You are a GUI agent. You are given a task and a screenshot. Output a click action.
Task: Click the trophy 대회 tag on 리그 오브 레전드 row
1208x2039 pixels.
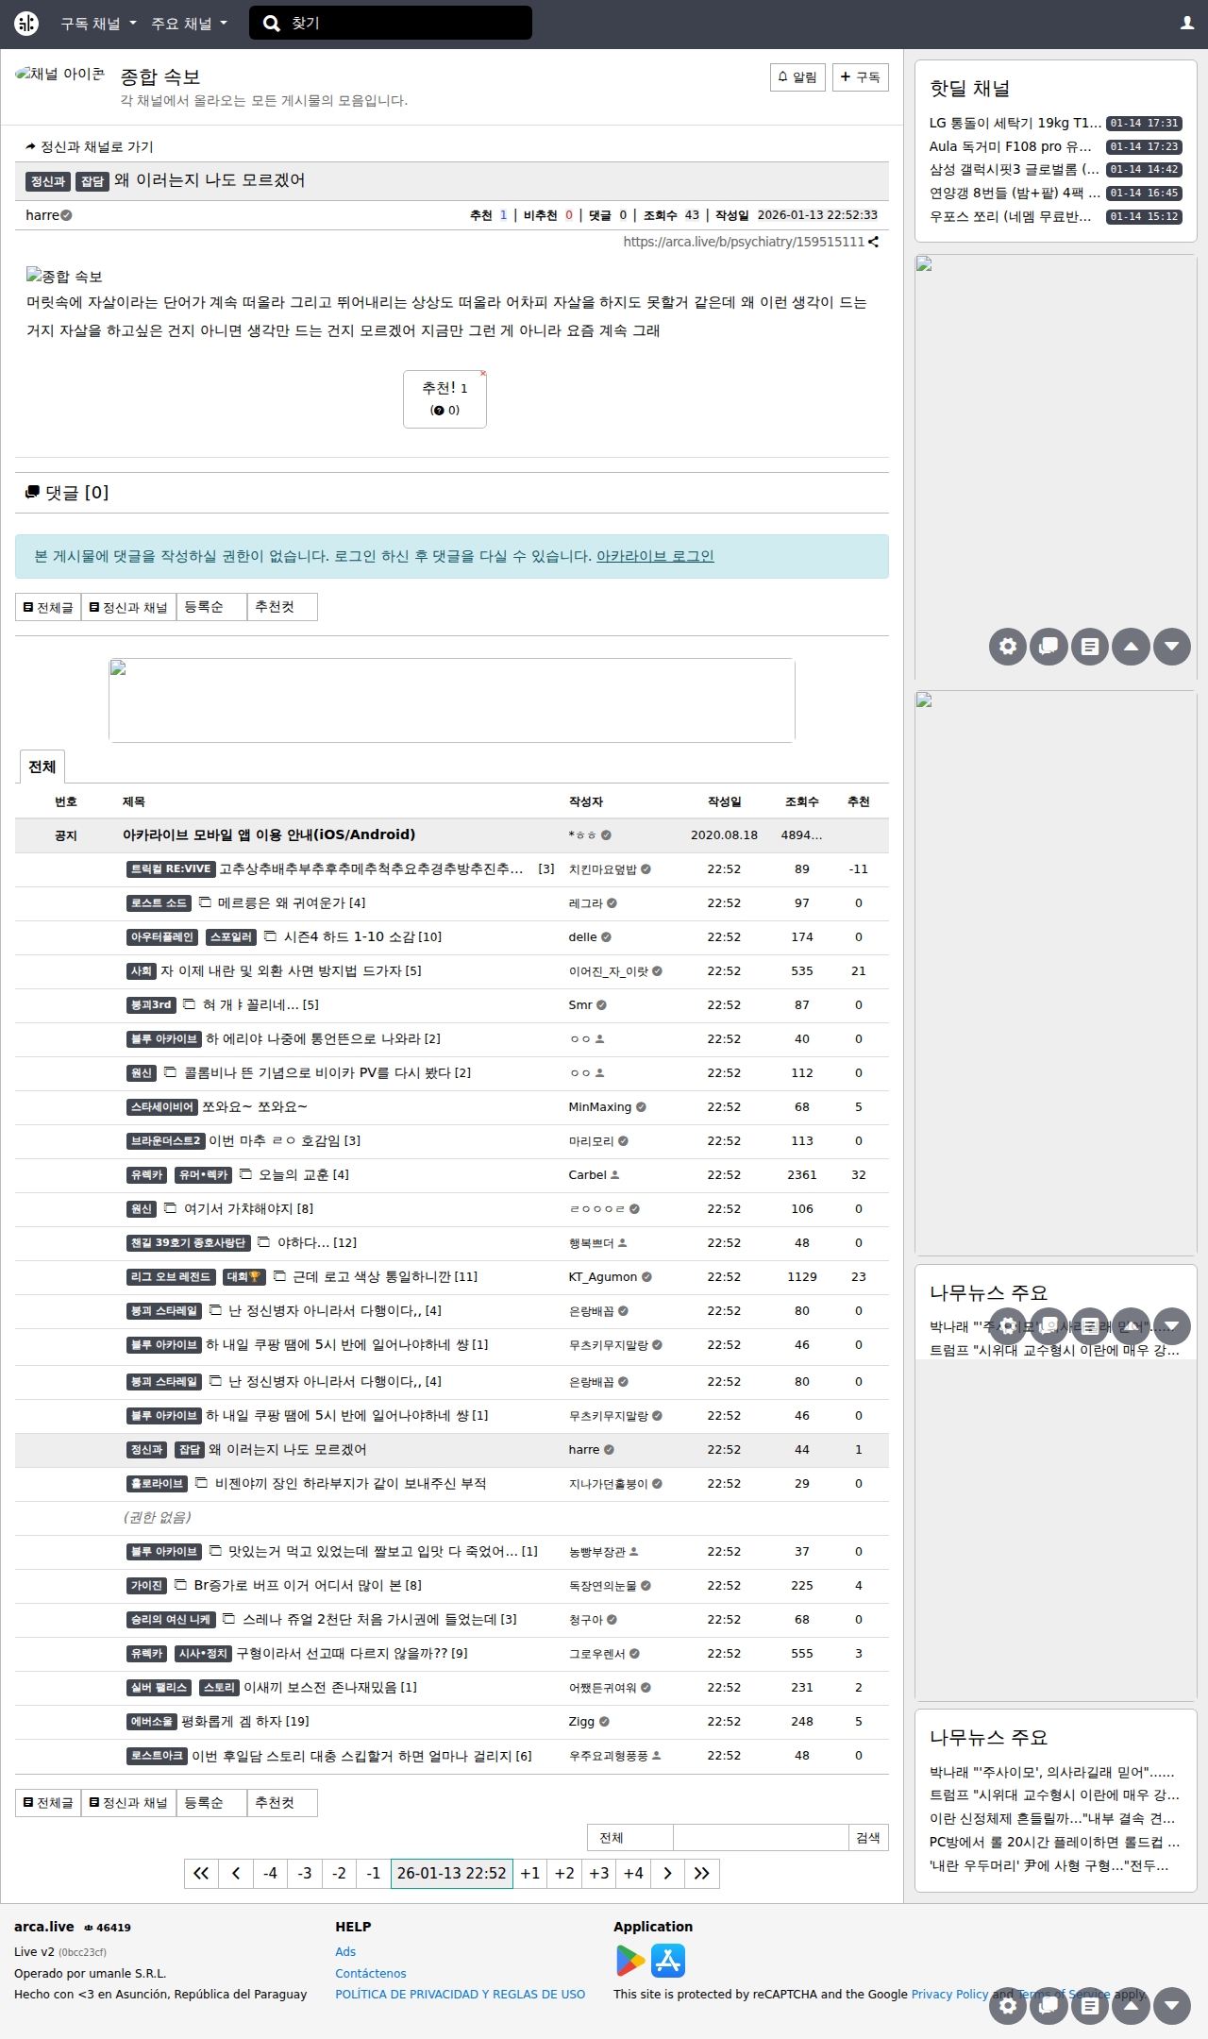coord(244,1276)
